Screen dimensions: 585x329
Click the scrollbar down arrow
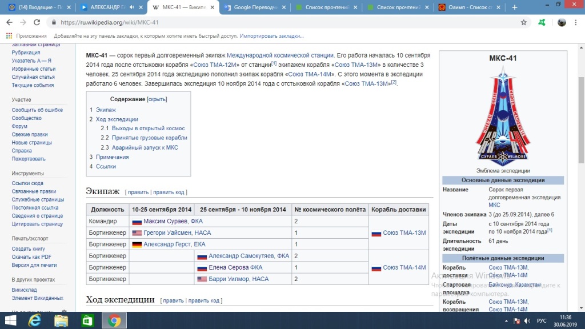(581, 308)
